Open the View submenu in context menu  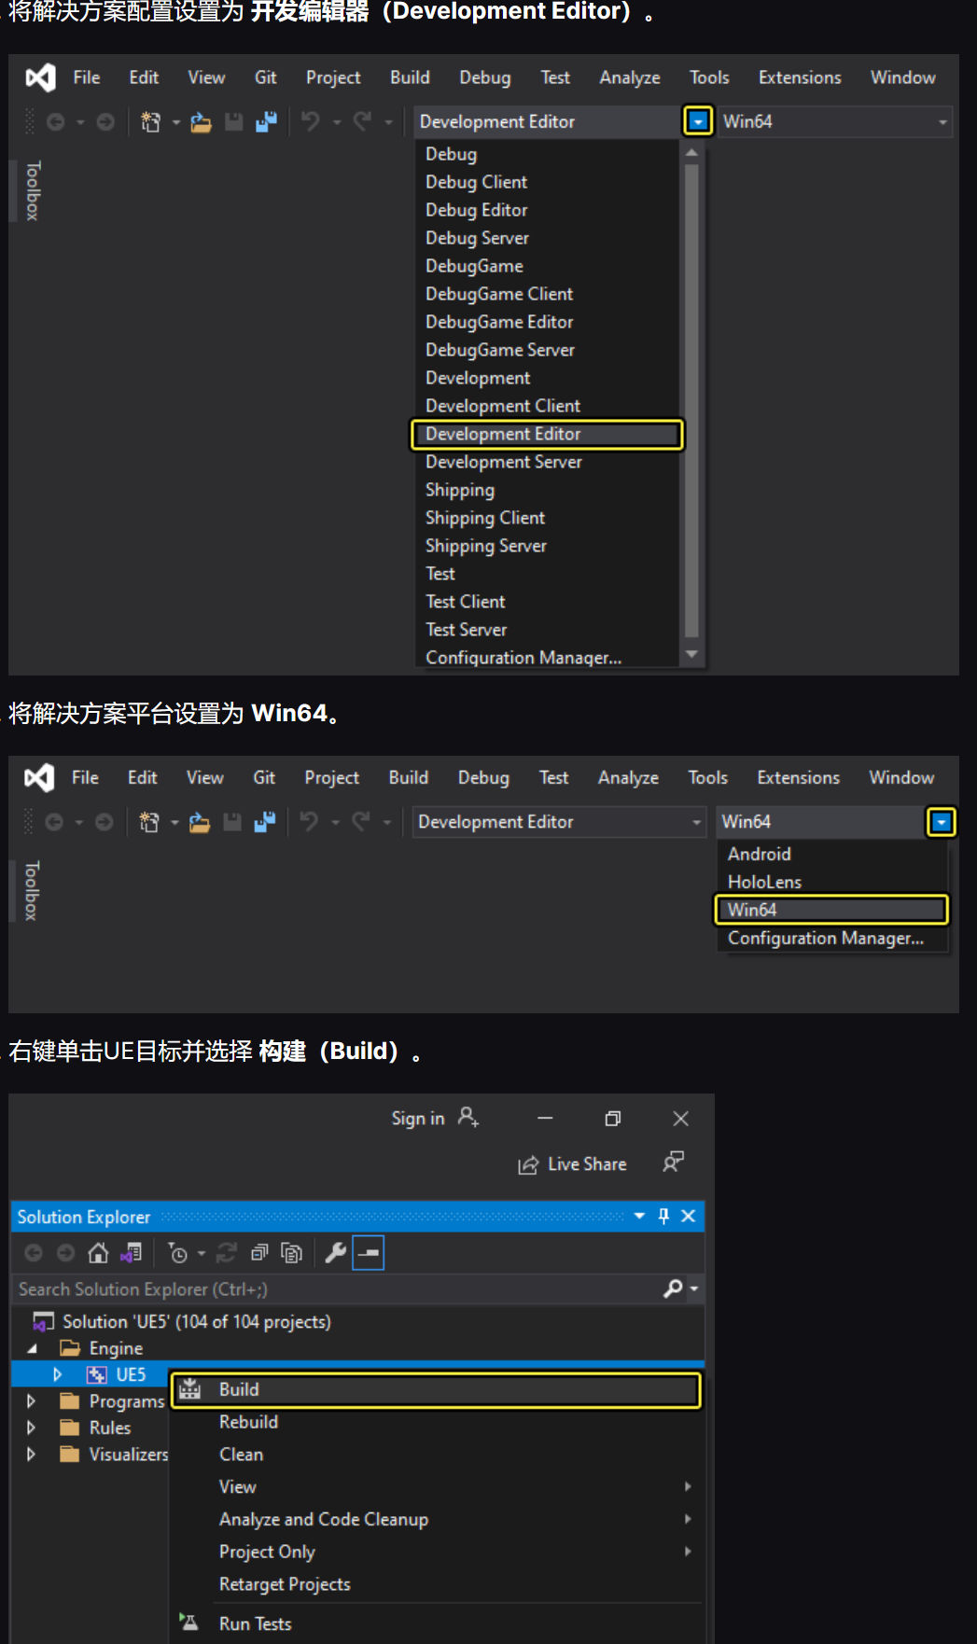coord(436,1486)
